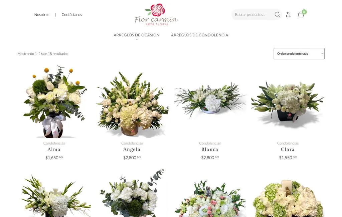Select the Blanca arrangement photo
342x217 pixels.
click(x=210, y=101)
